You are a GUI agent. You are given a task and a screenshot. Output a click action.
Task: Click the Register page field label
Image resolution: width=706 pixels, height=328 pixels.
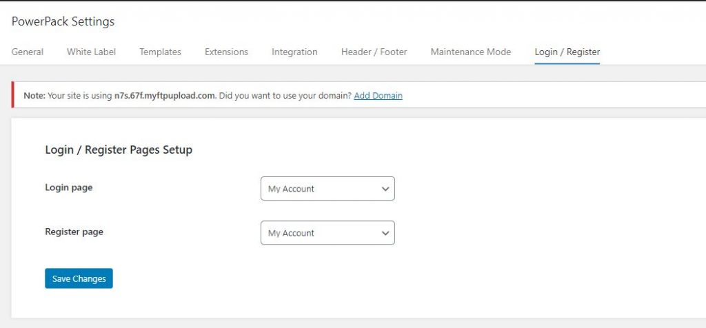(74, 232)
